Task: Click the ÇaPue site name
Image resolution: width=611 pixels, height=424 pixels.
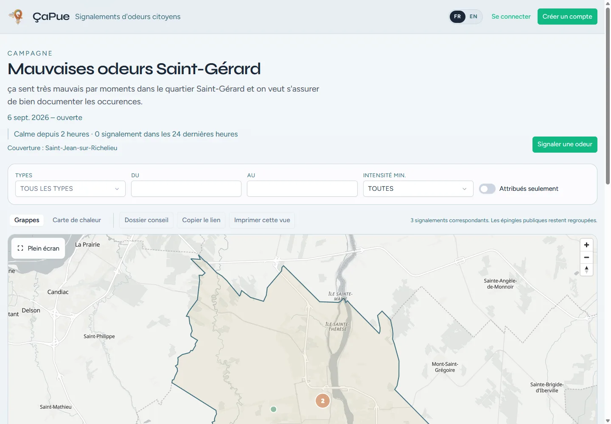Action: click(x=51, y=17)
